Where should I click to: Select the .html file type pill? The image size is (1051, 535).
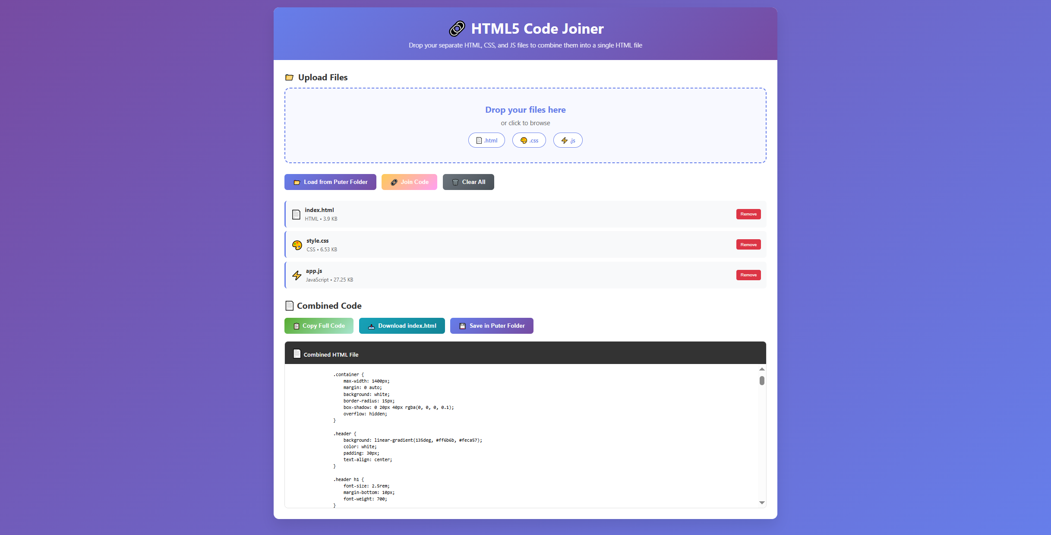tap(486, 140)
